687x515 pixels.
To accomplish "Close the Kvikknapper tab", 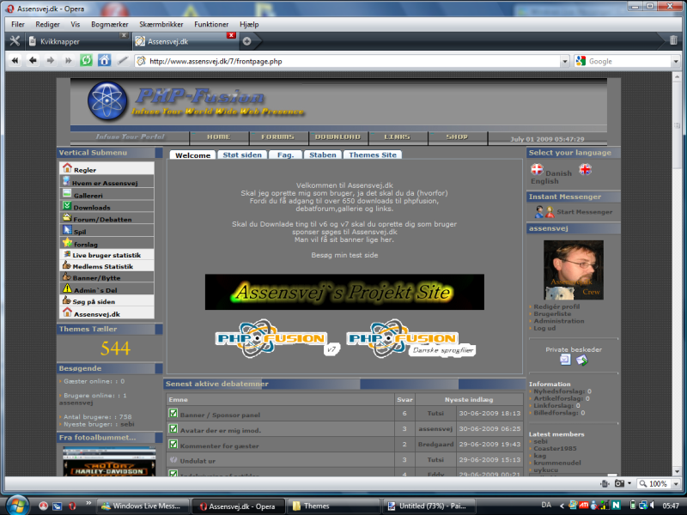I will (x=124, y=35).
